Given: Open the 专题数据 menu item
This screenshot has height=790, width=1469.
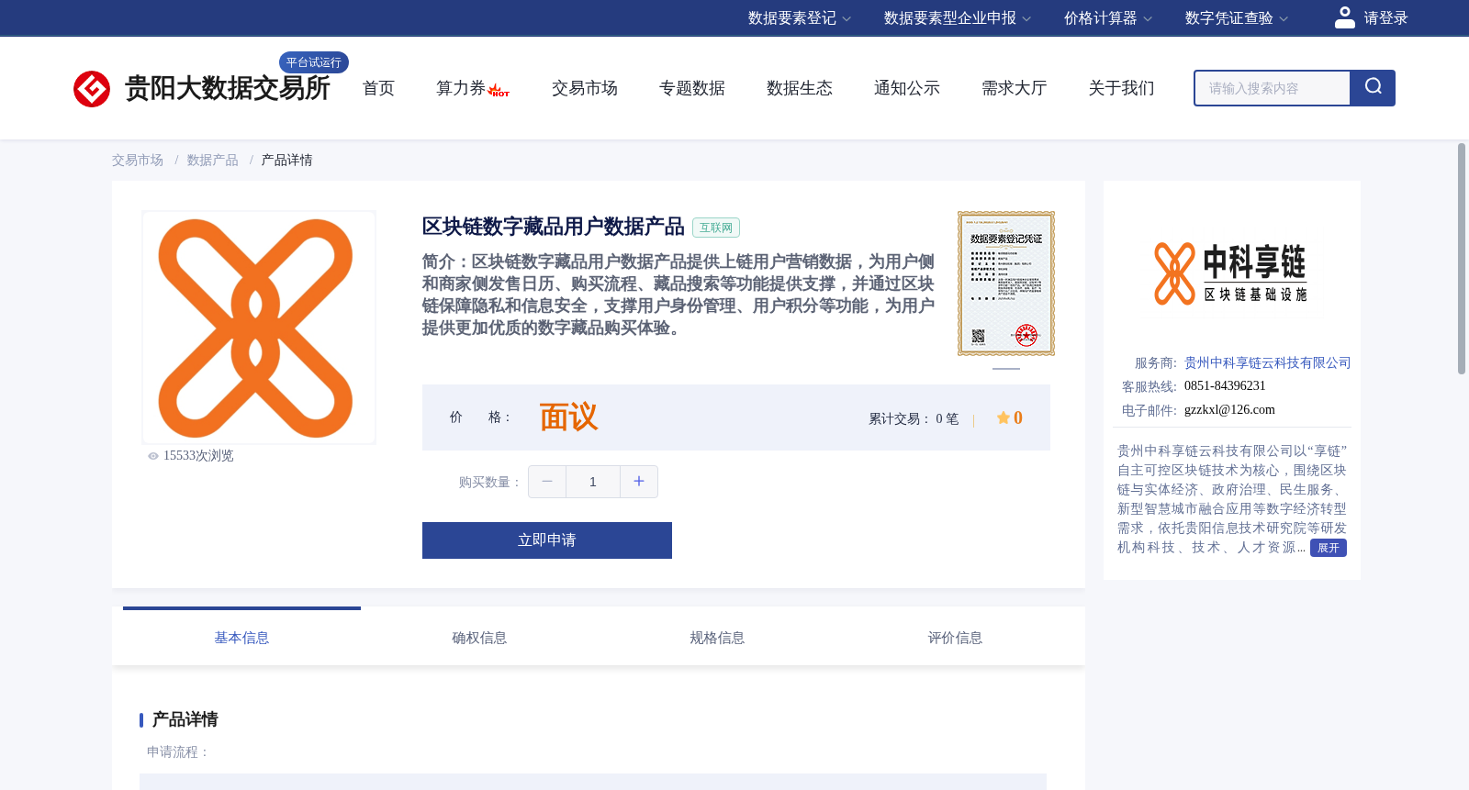Looking at the screenshot, I should tap(692, 88).
